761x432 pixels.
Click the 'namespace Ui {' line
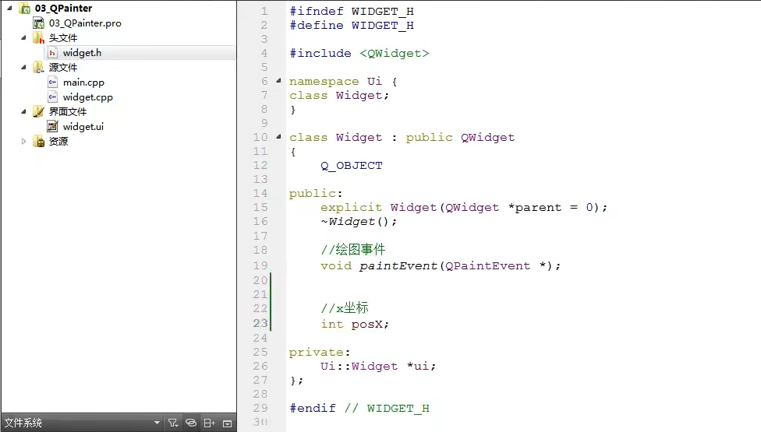click(343, 82)
